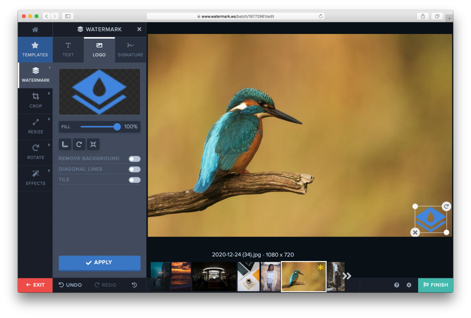The width and height of the screenshot is (471, 318).
Task: Click the watermark top-left resize handle
Action: tap(415, 206)
